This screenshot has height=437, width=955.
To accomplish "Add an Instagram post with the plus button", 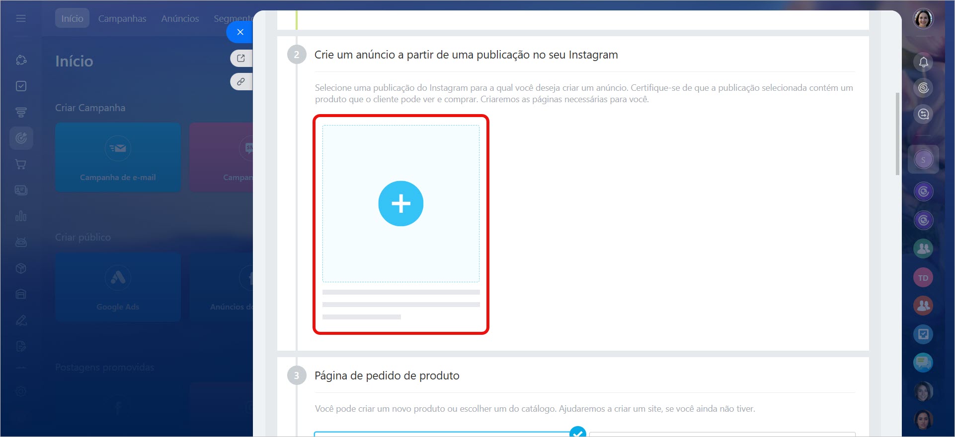I will tap(401, 204).
